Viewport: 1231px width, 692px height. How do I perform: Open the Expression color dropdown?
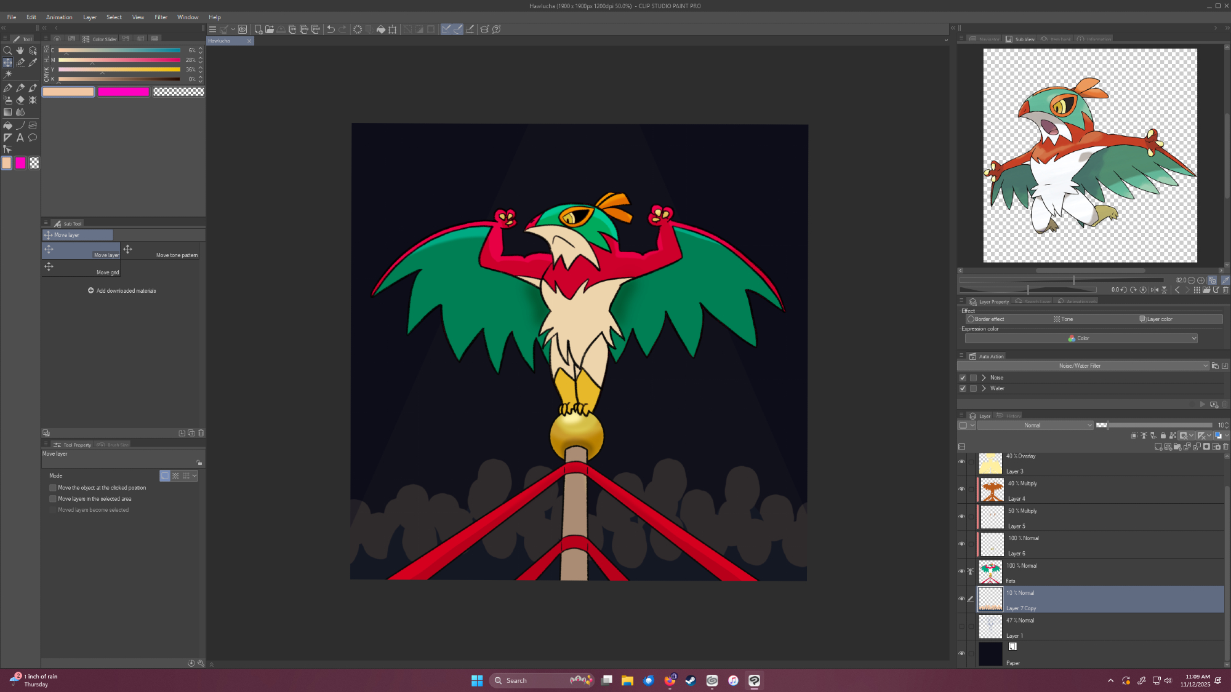point(1081,338)
